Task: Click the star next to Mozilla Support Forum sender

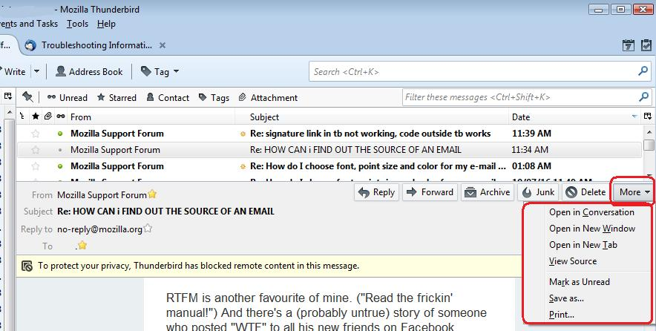Action: 152,194
